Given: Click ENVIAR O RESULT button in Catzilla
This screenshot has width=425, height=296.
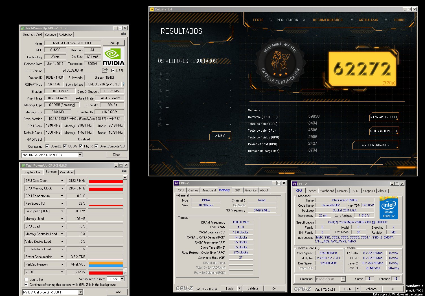Looking at the screenshot, I should pyautogui.click(x=384, y=117).
